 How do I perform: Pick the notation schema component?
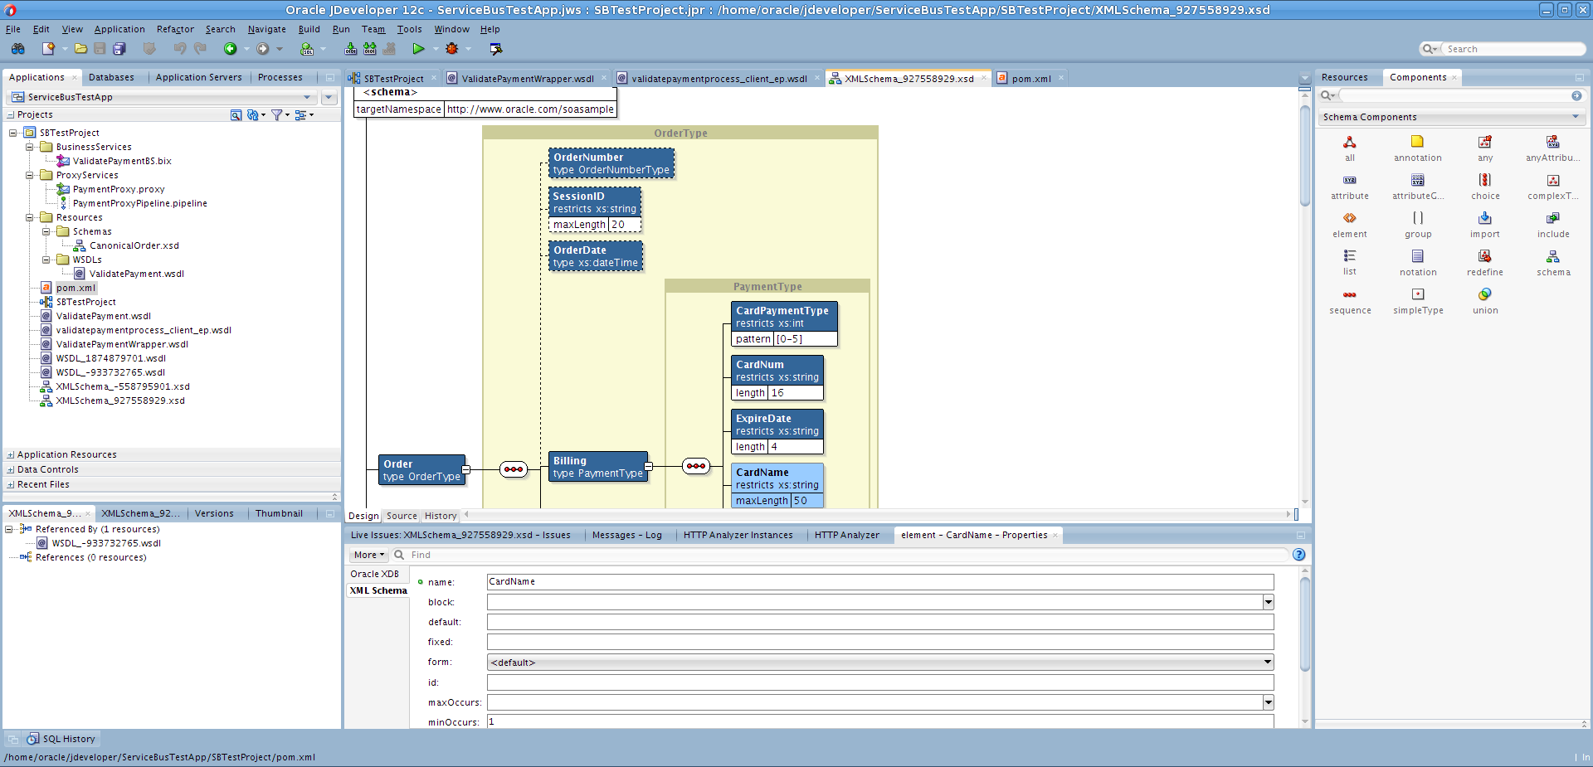click(x=1418, y=263)
